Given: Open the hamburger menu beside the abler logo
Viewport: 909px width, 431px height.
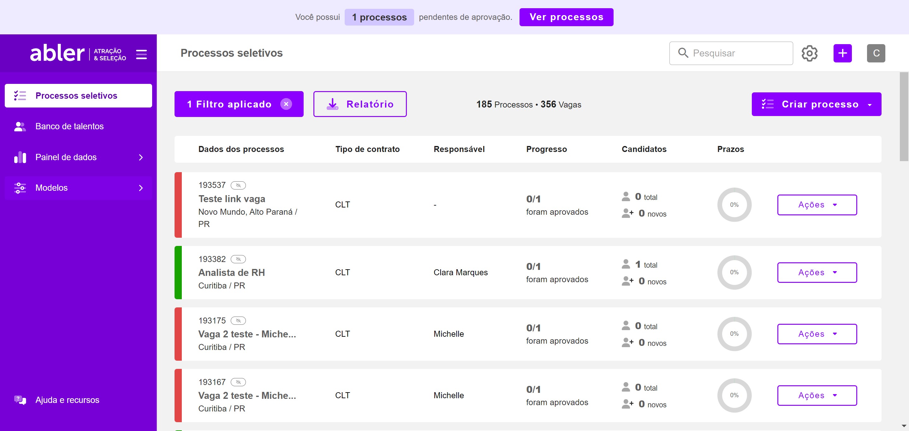Looking at the screenshot, I should (141, 54).
